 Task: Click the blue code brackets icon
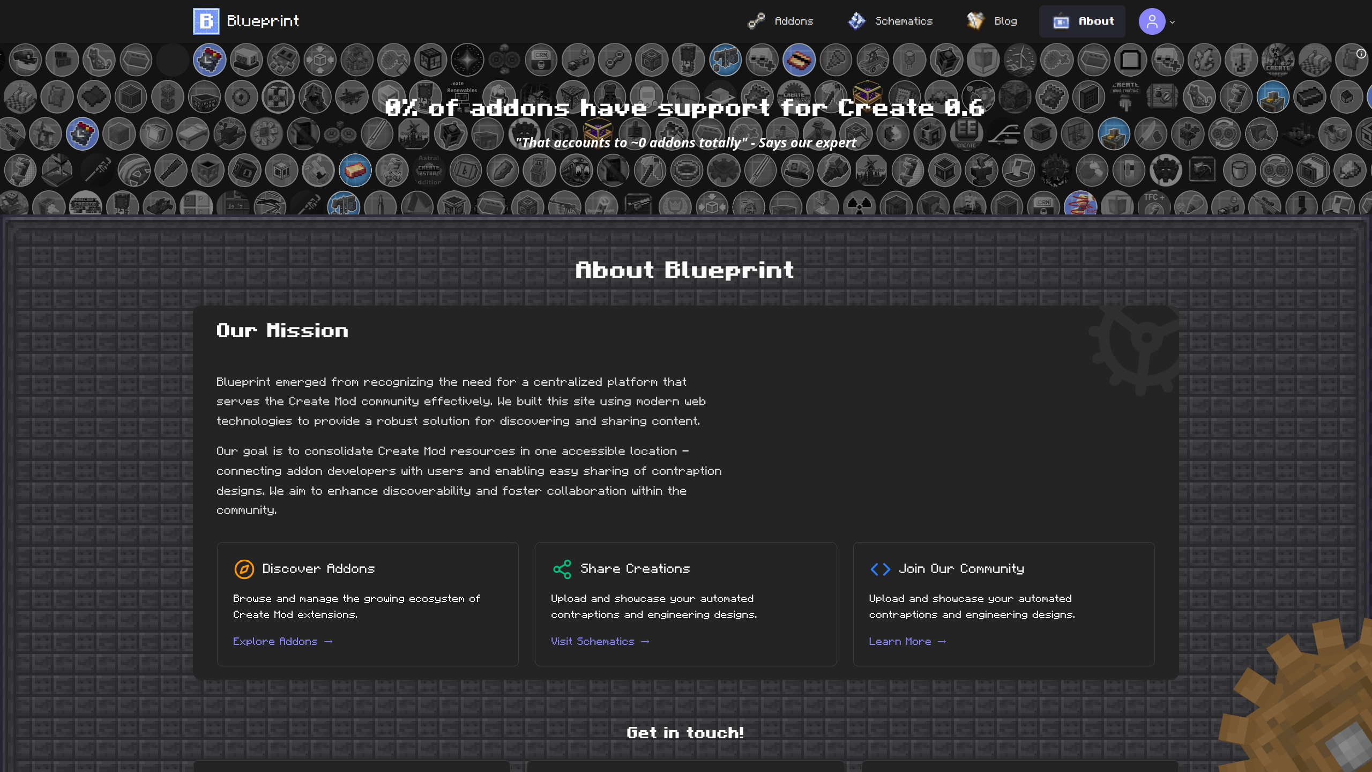[x=880, y=569]
